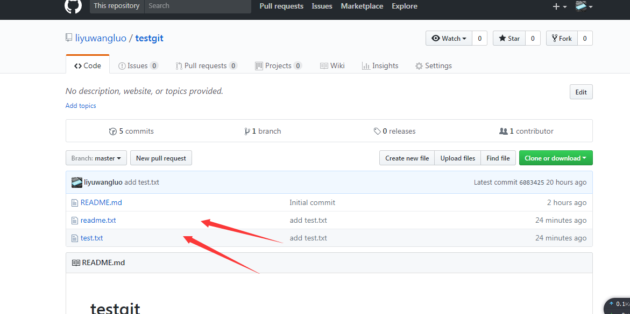Image resolution: width=630 pixels, height=314 pixels.
Task: Focus the Search input field
Action: (x=197, y=6)
